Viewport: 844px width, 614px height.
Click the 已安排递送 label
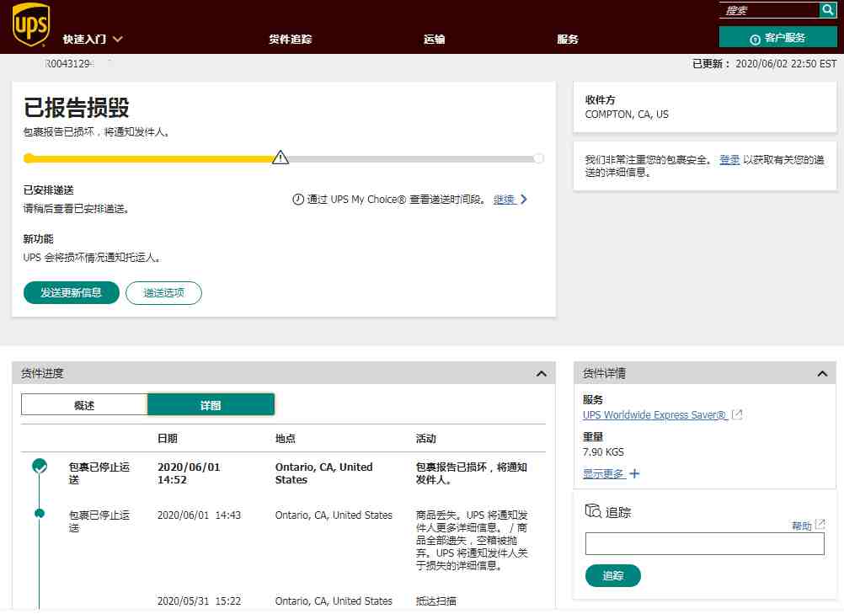(x=49, y=190)
